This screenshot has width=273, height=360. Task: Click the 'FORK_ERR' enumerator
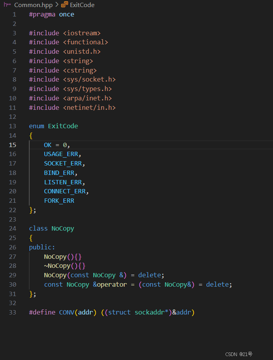coord(59,201)
